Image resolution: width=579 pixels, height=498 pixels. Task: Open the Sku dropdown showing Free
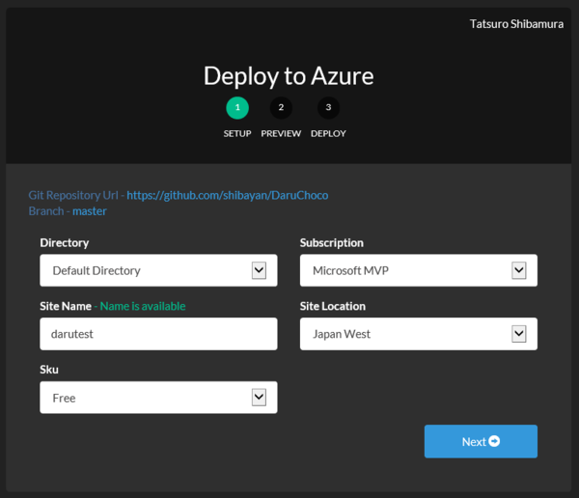(x=158, y=398)
